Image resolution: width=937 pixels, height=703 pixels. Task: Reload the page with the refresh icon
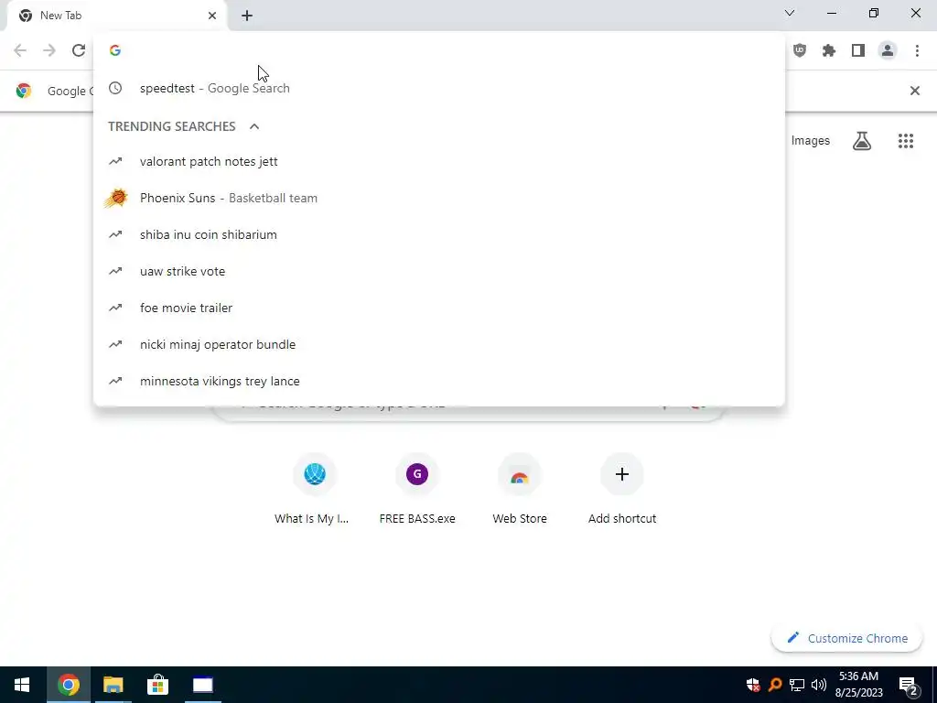pos(79,50)
